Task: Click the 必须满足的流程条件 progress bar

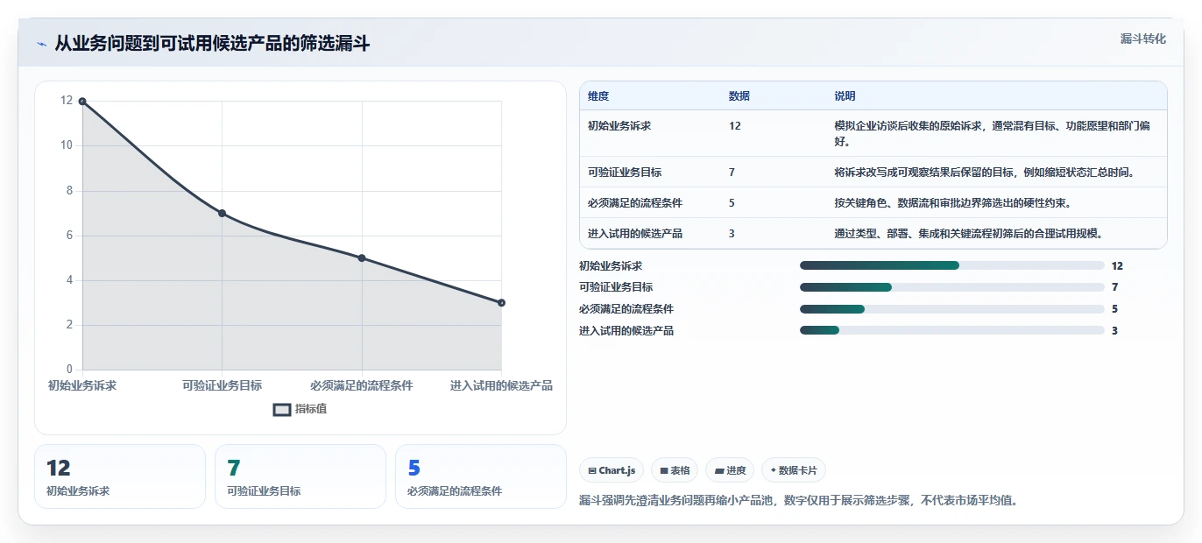Action: (x=951, y=309)
